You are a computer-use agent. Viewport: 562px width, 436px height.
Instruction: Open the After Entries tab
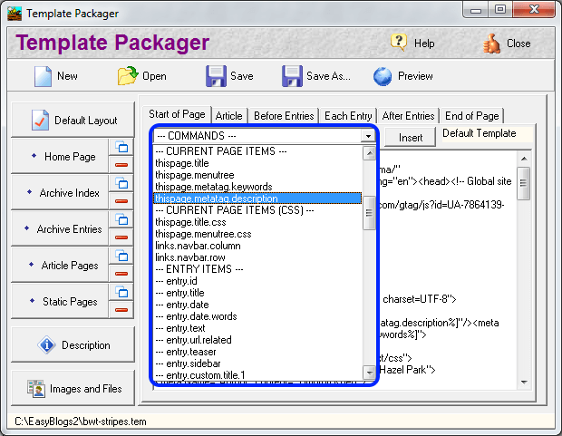[x=408, y=116]
